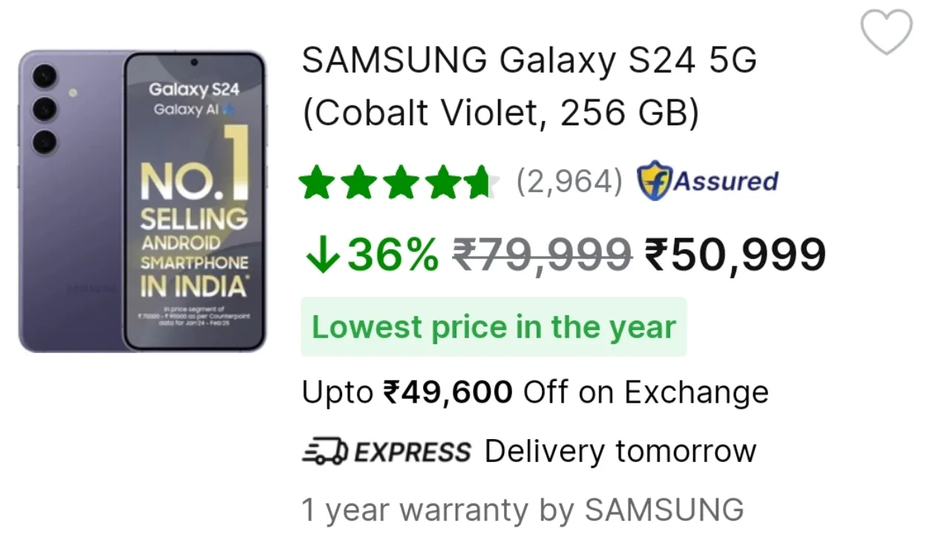The image size is (950, 534).
Task: View the 2,964 ratings count
Action: [569, 182]
